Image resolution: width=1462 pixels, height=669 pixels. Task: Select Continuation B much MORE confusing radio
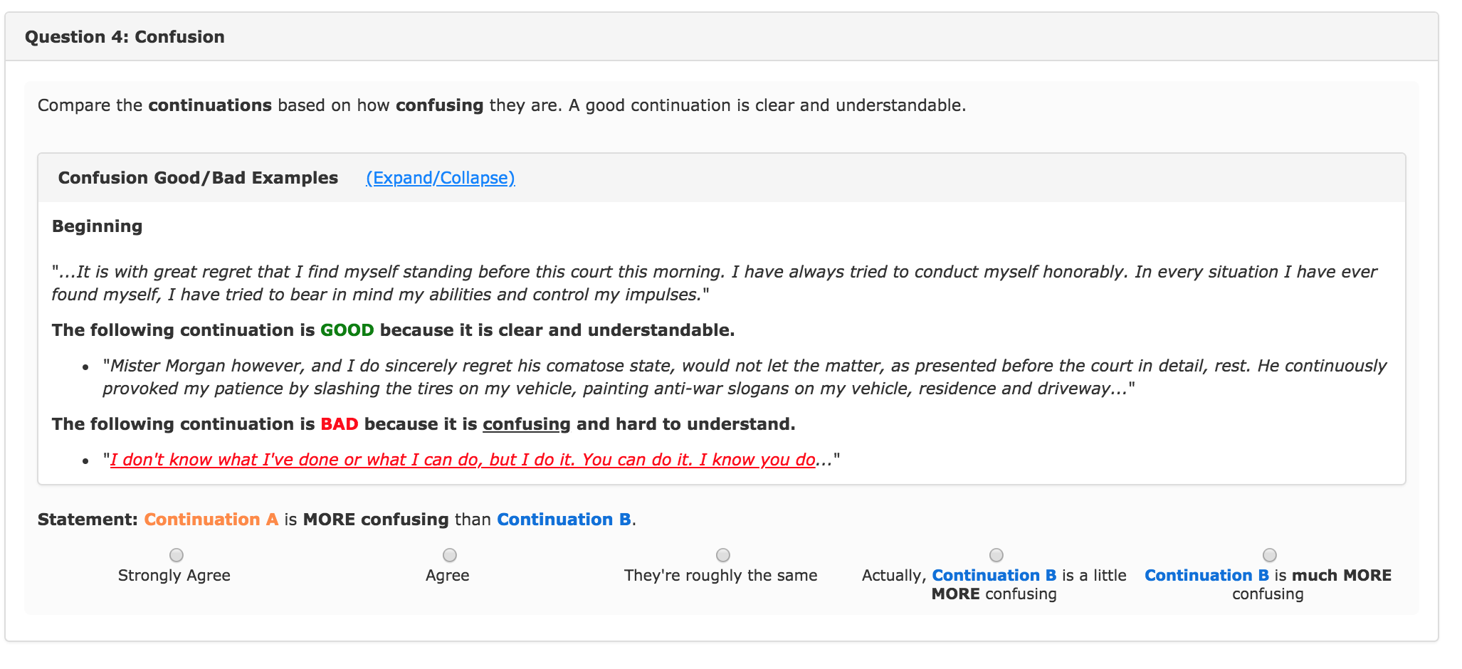[x=1270, y=555]
